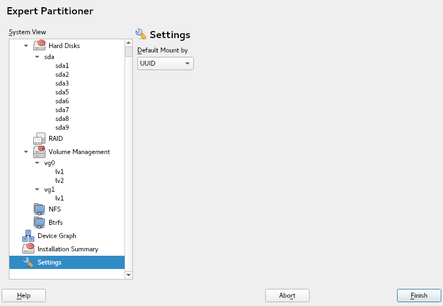
Task: Collapse the Hard Disks tree node
Action: point(26,46)
